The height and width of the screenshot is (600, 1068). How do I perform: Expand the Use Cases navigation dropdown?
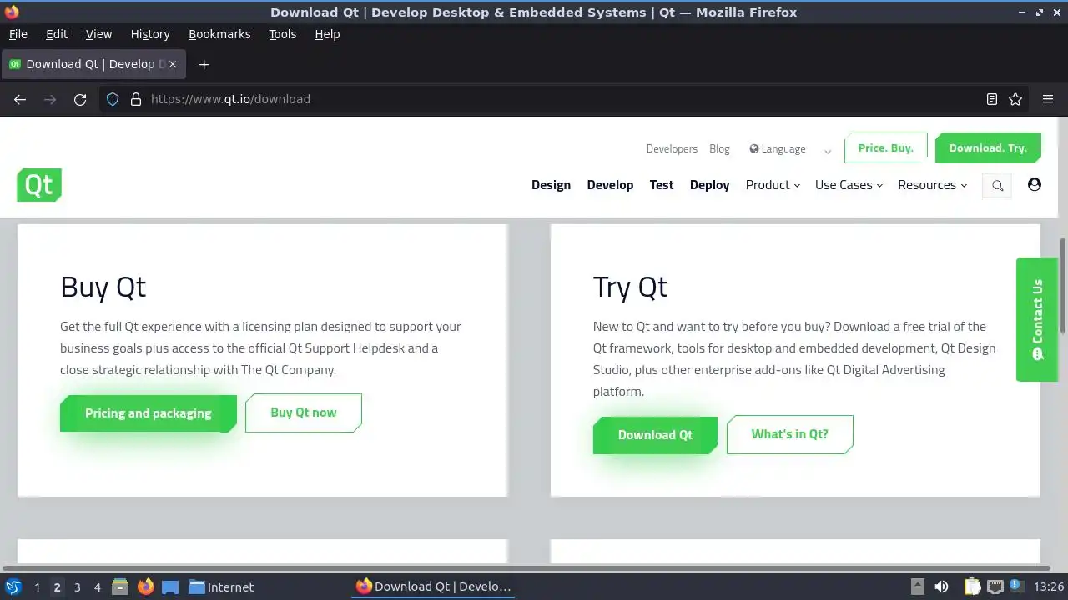pyautogui.click(x=849, y=185)
